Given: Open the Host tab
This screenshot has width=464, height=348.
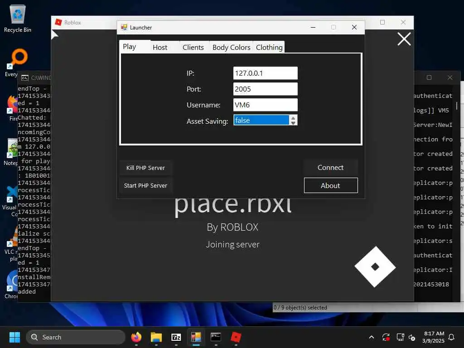Looking at the screenshot, I should pyautogui.click(x=160, y=47).
